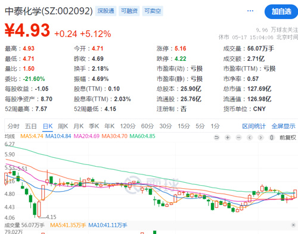Click the 成交额 value 2.71亿
This screenshot has height=234, width=298.
256,59
